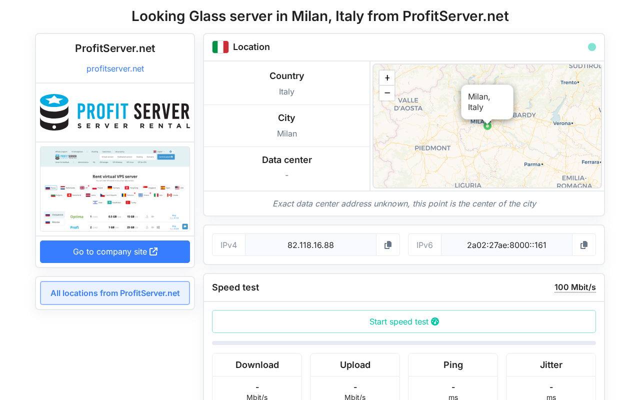Click the Italy flag icon

click(x=220, y=47)
